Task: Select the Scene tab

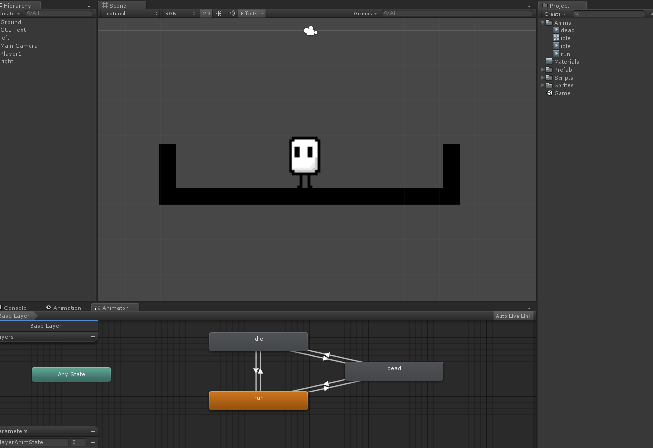Action: (122, 5)
